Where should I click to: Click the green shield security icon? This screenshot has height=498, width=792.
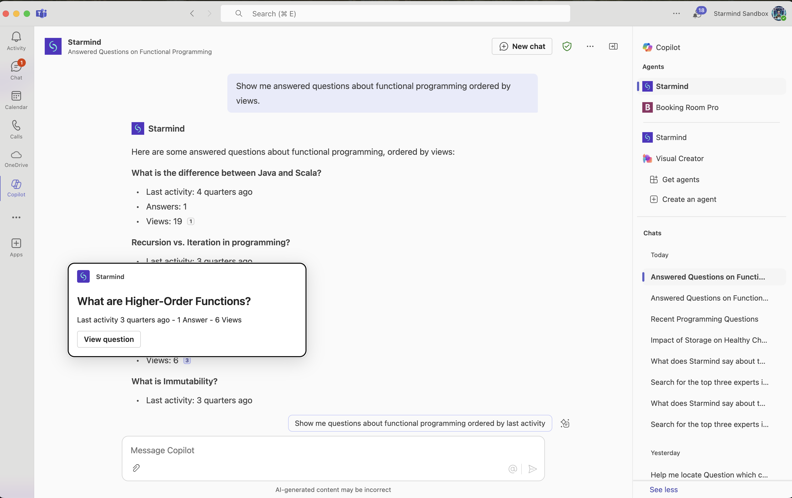(567, 46)
